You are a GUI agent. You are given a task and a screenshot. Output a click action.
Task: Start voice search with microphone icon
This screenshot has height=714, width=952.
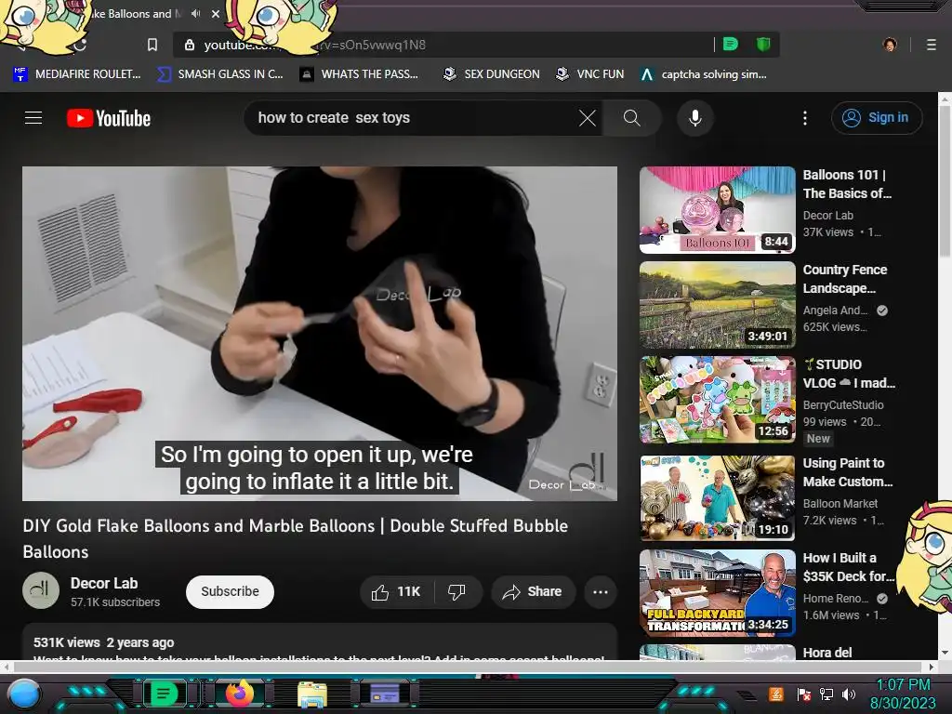click(x=695, y=118)
